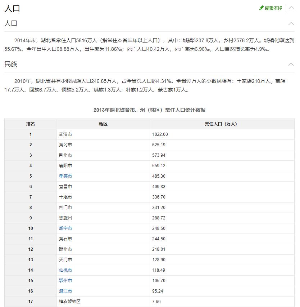Screen dimensions: 300x307
Task: Click the 排名 column header
Action: point(31,124)
